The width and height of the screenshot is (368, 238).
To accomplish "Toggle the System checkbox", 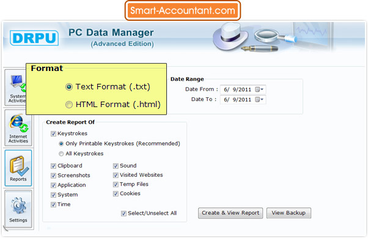I will click(54, 195).
